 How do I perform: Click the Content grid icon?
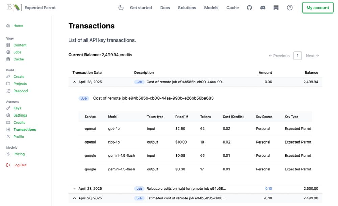point(8,45)
